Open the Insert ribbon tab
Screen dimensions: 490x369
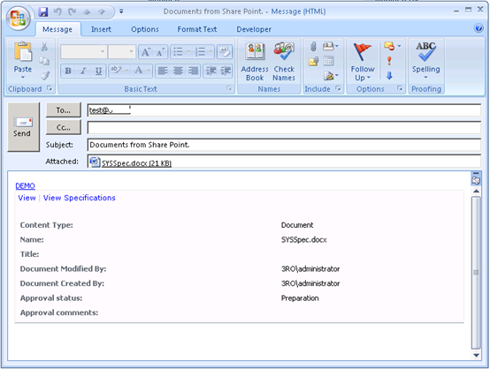[x=101, y=29]
